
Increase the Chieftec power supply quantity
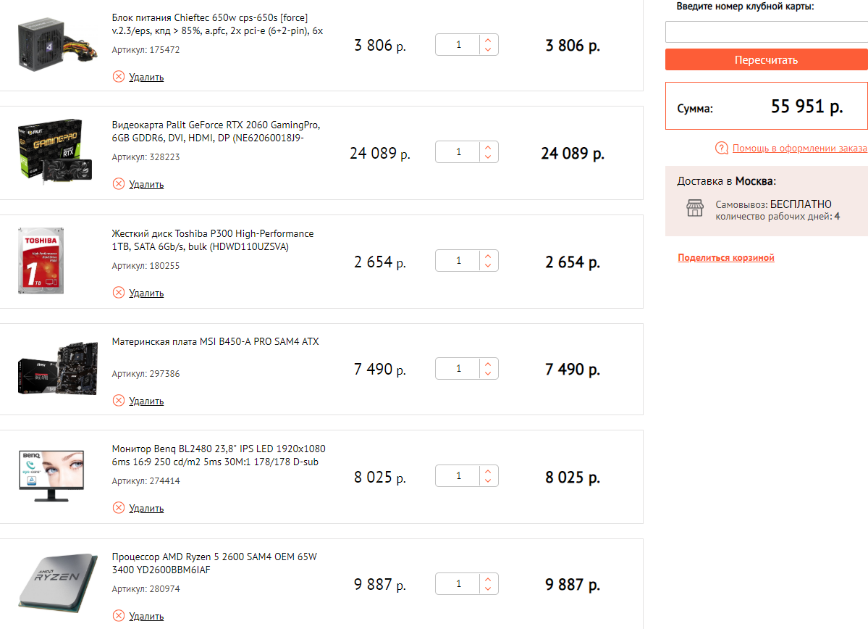point(488,41)
